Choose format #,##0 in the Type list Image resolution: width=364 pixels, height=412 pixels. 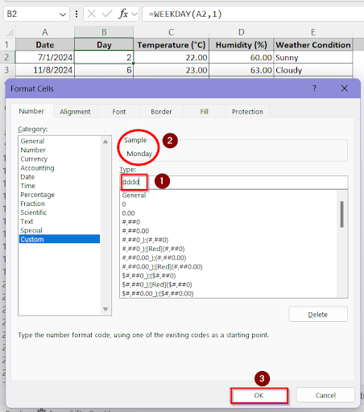131,222
